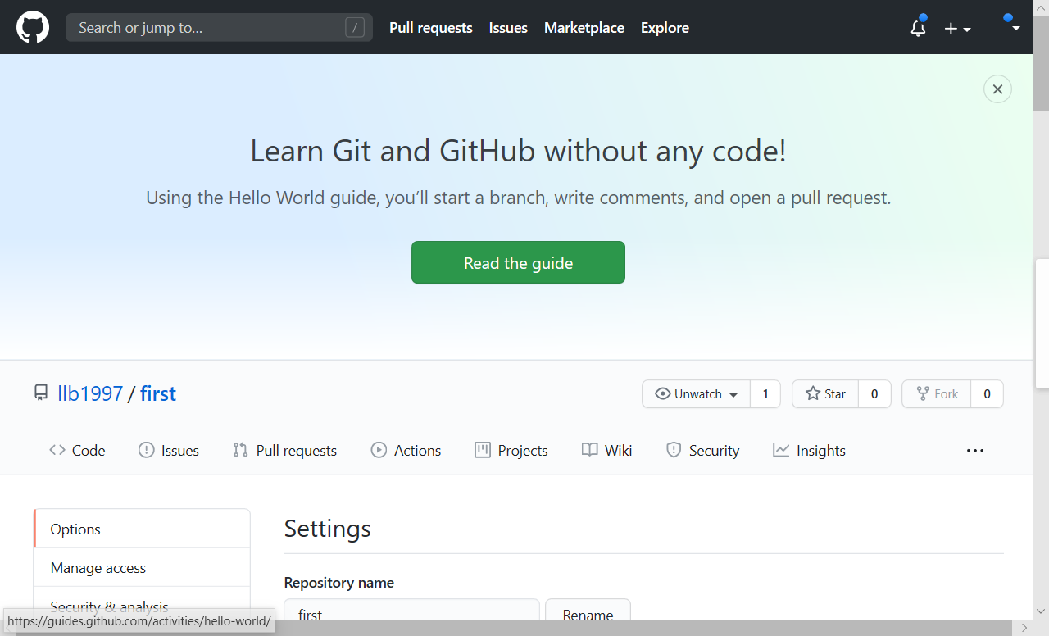Viewport: 1049px width, 636px height.
Task: Switch to the repository Pull requests tab
Action: click(285, 450)
